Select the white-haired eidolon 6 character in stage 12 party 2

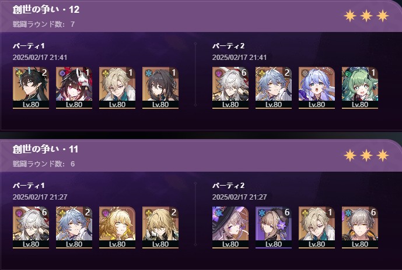pyautogui.click(x=230, y=88)
